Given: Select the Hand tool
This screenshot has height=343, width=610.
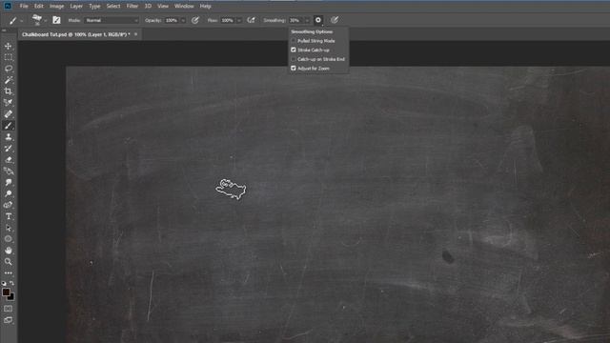Looking at the screenshot, I should [x=9, y=251].
